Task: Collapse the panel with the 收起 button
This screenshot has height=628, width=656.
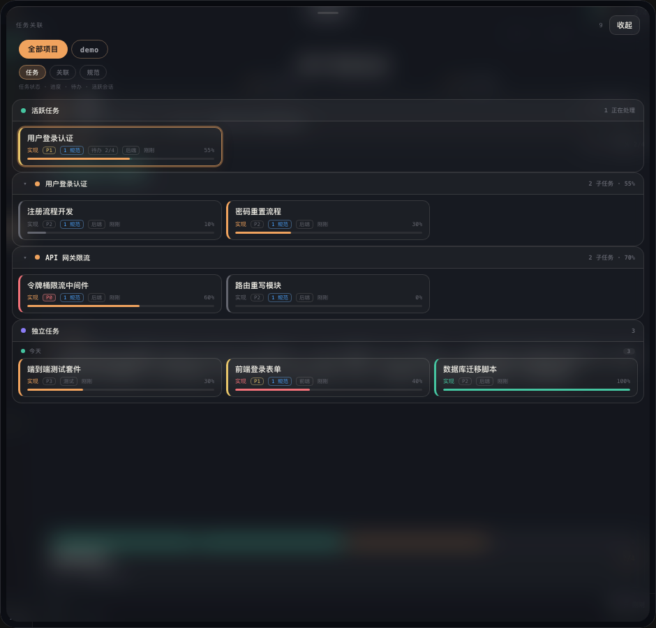Action: [624, 25]
